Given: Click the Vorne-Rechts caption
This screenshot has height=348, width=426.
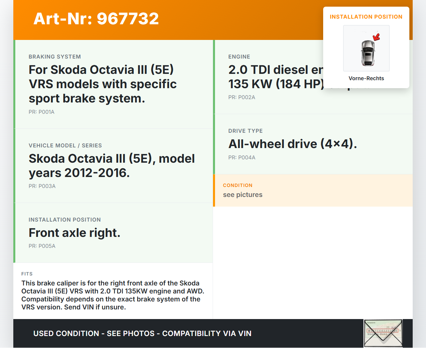Looking at the screenshot, I should [366, 78].
